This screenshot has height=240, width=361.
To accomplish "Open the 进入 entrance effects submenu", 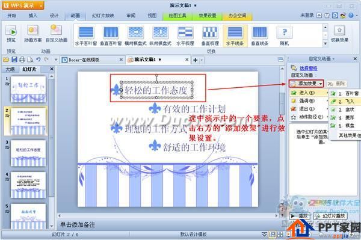I will coord(309,93).
